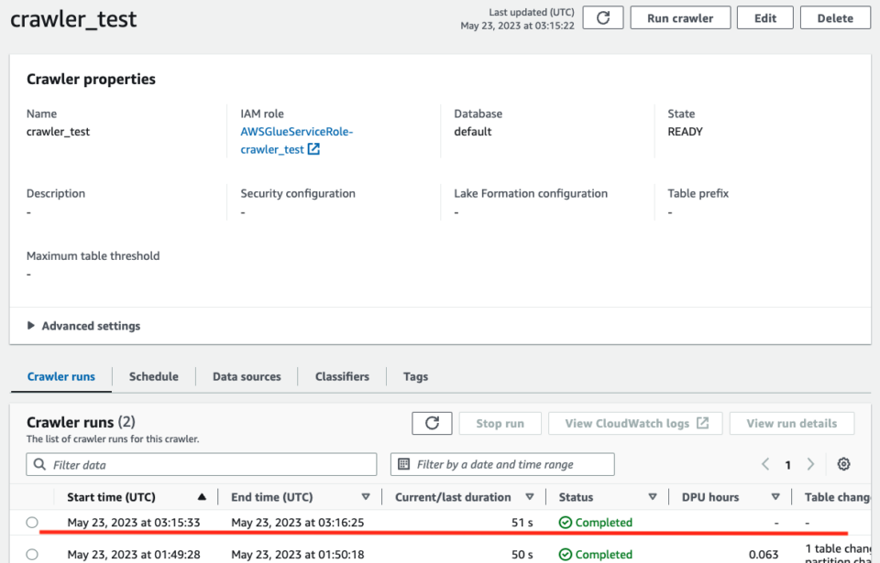880x563 pixels.
Task: Click View run details button
Action: (792, 423)
